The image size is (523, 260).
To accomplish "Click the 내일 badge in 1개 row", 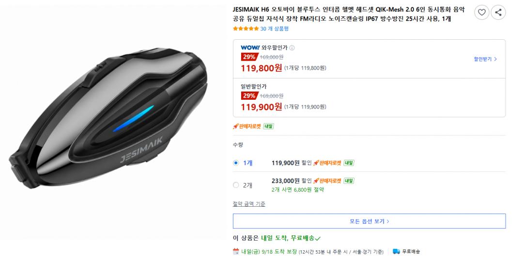I will (349, 163).
